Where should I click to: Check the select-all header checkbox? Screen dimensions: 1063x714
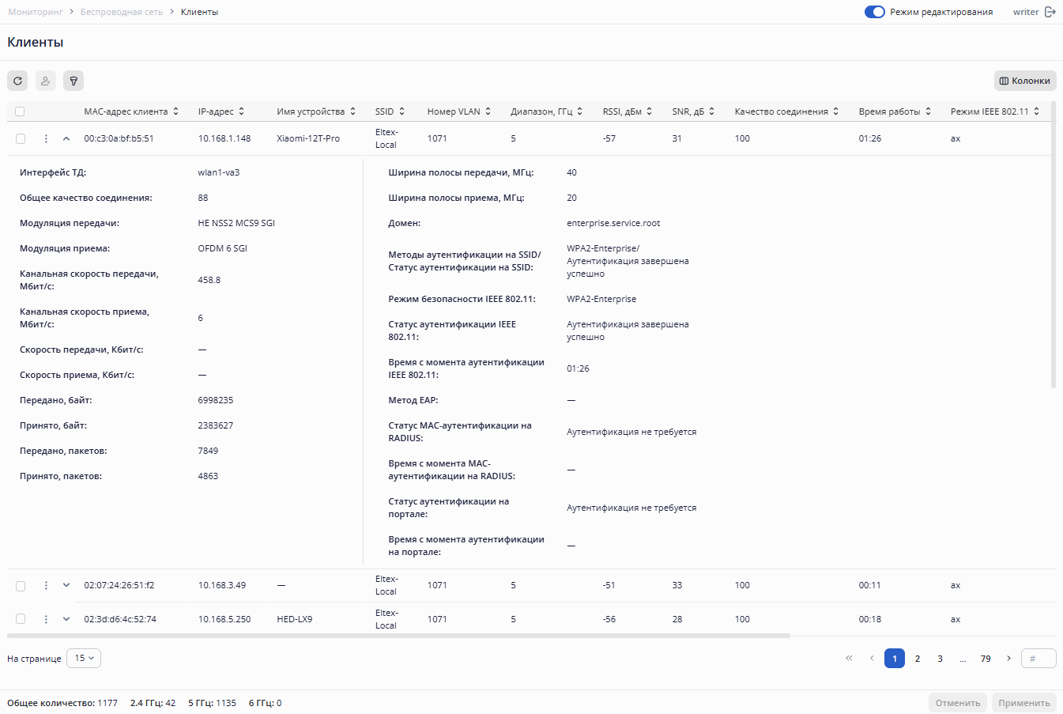pyautogui.click(x=20, y=111)
